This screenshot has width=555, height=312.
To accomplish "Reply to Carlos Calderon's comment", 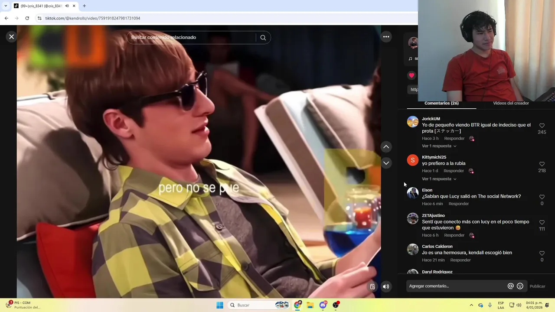I will [460, 260].
